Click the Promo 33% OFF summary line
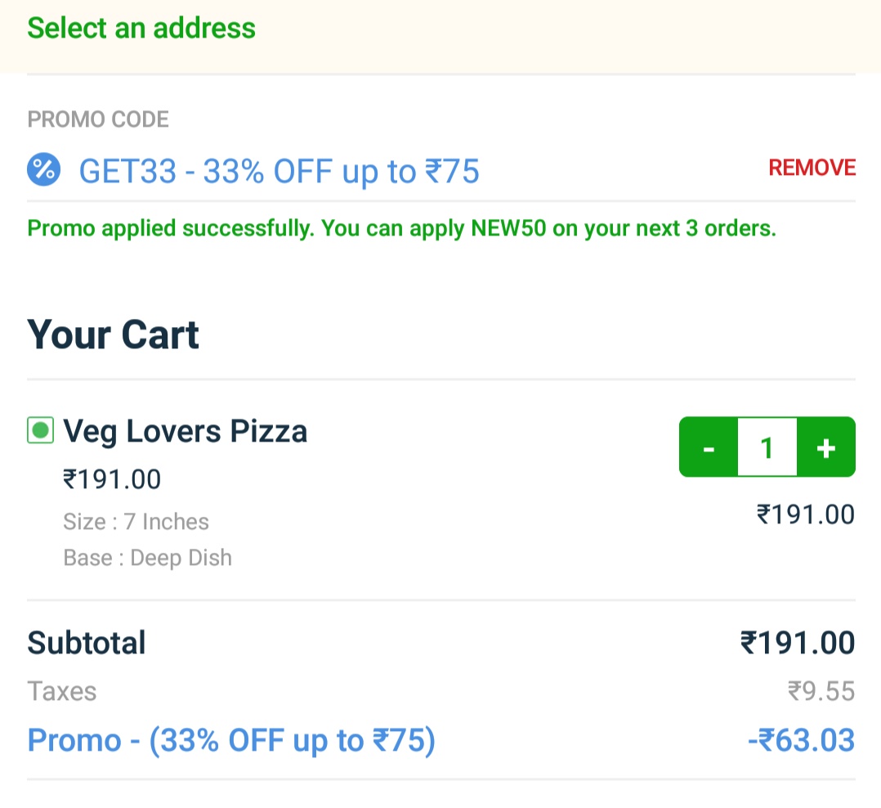Viewport: 881px width, 808px height. point(231,741)
